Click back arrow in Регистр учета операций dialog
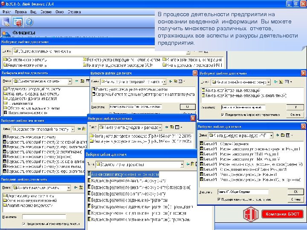 [170, 81]
